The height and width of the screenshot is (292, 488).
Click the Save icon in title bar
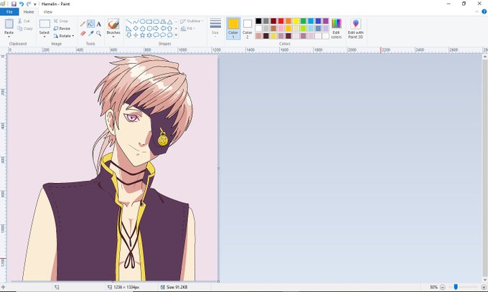coord(14,4)
